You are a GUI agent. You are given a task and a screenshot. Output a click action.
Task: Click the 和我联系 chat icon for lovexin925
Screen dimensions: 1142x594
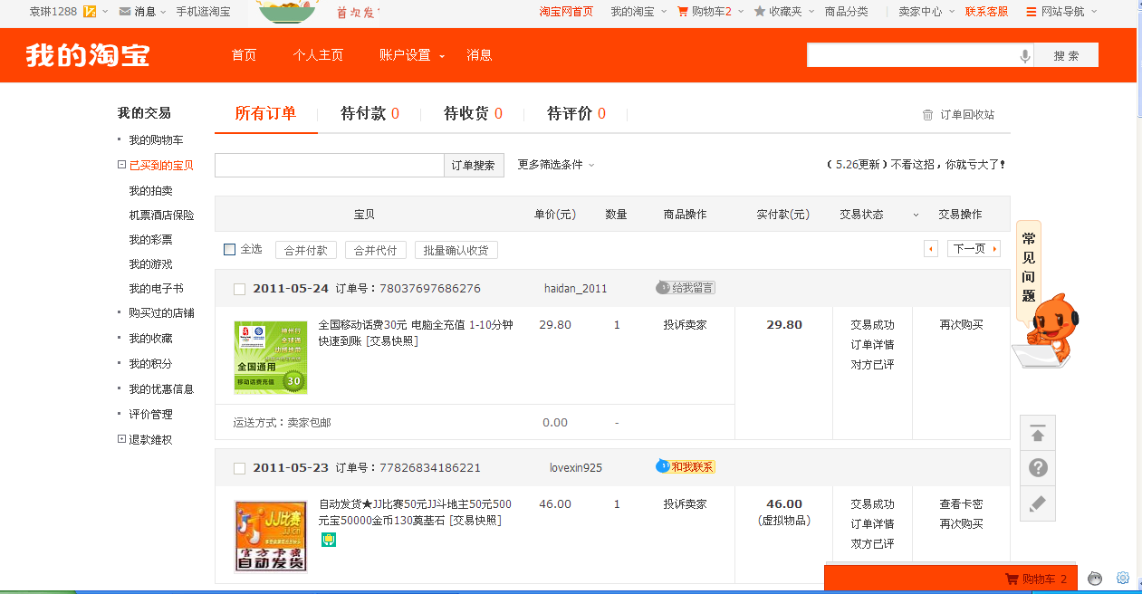pyautogui.click(x=686, y=467)
